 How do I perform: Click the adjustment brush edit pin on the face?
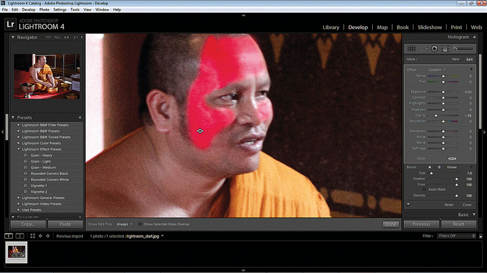(200, 131)
